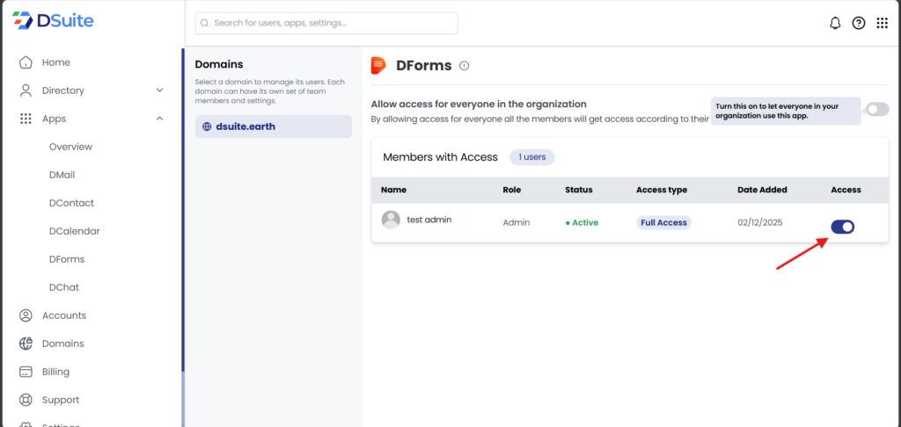Enable access for everyone in organization toggle

pos(876,109)
